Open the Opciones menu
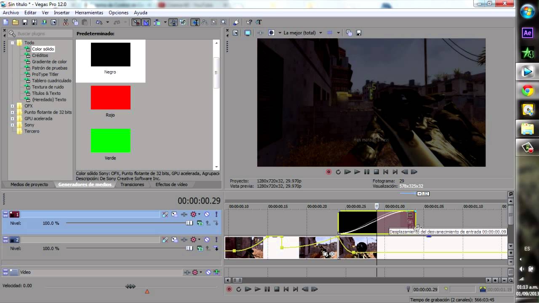The width and height of the screenshot is (539, 303). [x=118, y=13]
